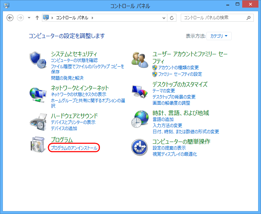Click the System and Security shield icon

38,60
